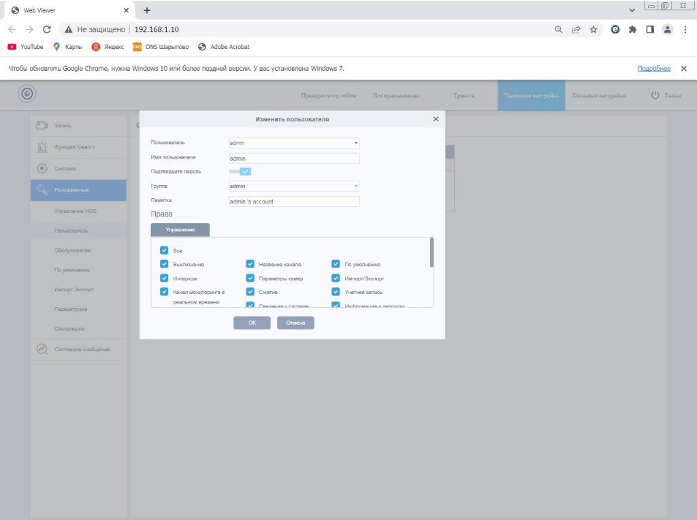Screen dimensions: 697x520
Task: Uncheck the Интерком checkbox
Action: click(x=164, y=278)
